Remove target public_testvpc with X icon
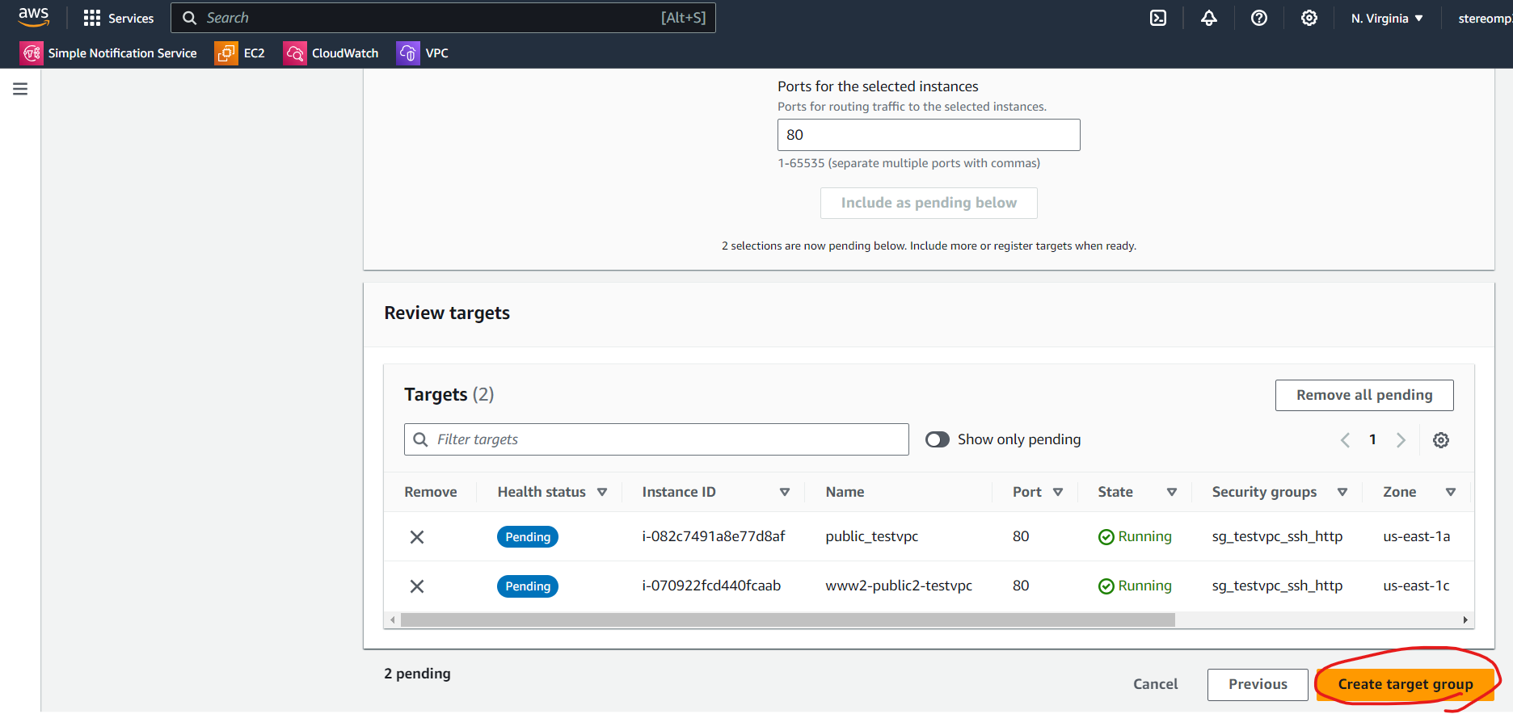 pyautogui.click(x=417, y=537)
